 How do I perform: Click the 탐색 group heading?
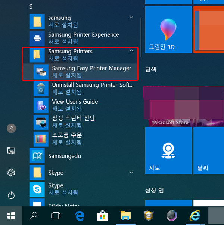[151, 69]
